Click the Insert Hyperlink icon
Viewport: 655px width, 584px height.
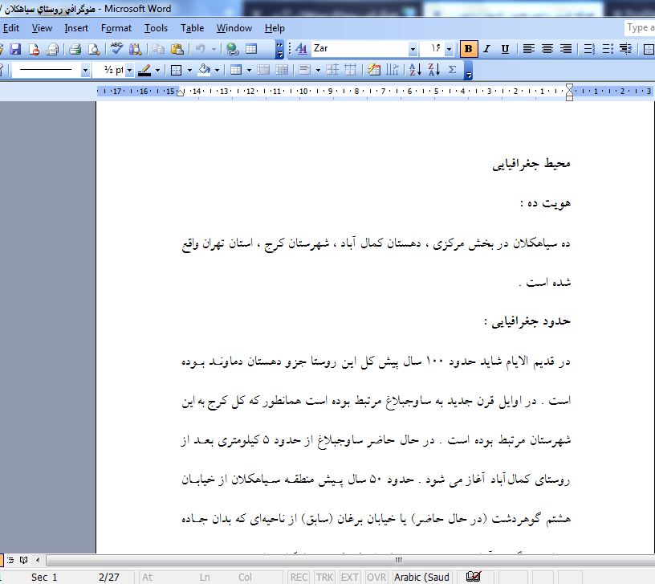pyautogui.click(x=231, y=49)
